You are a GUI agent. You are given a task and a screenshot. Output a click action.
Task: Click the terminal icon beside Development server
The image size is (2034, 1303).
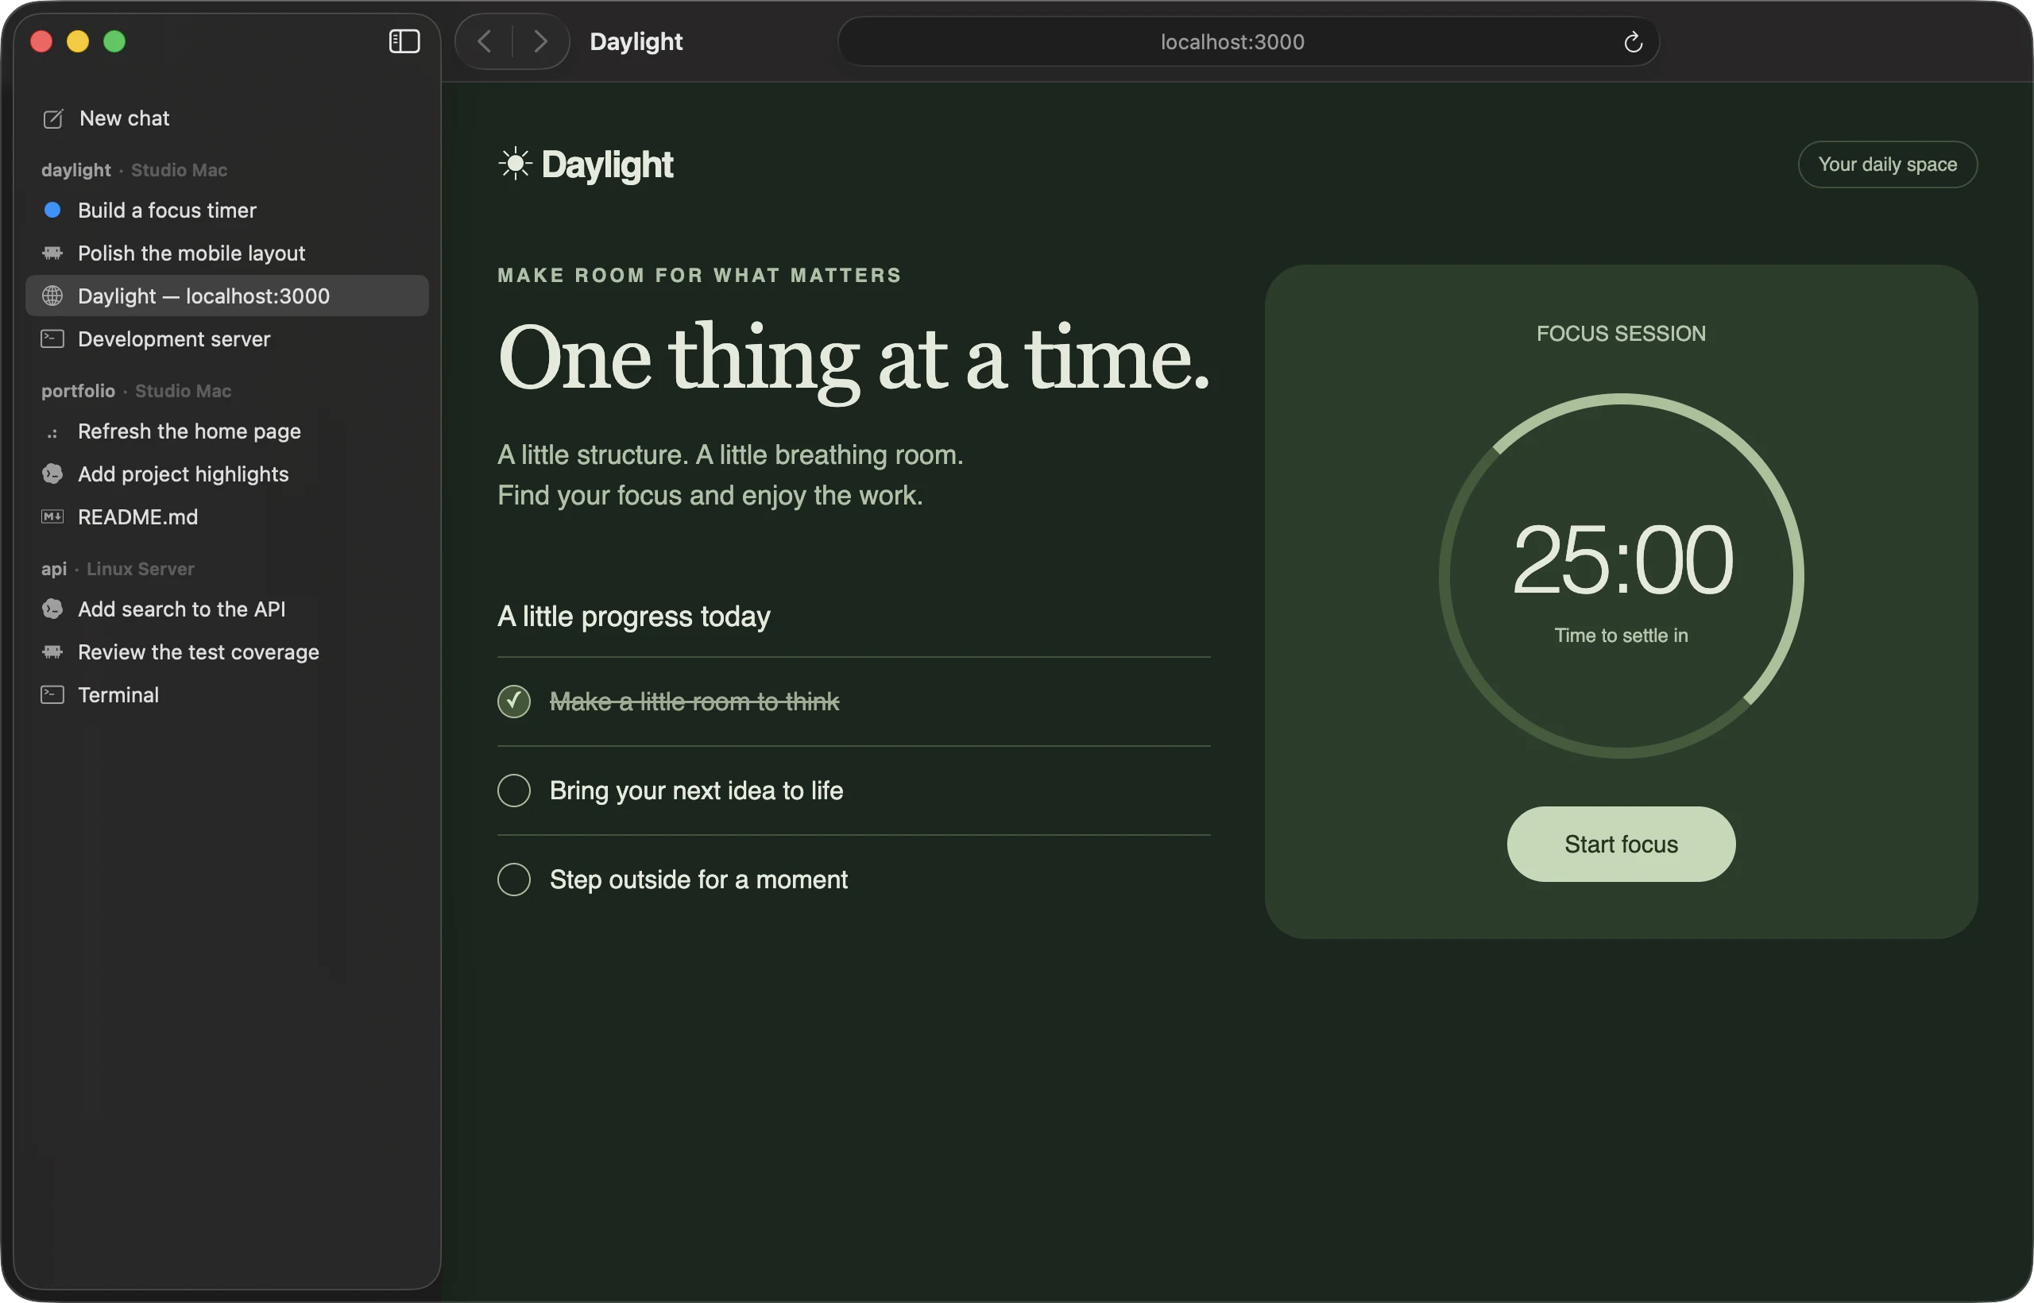click(52, 338)
